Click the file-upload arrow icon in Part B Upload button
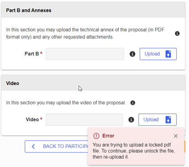Viewport: 189px width, 167px height. (168, 54)
